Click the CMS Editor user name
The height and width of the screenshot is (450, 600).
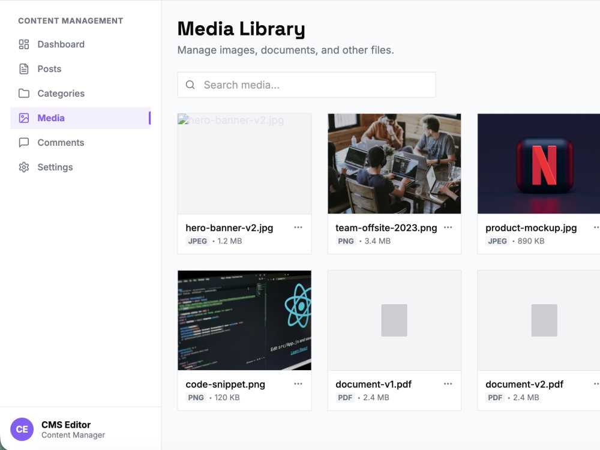point(66,425)
